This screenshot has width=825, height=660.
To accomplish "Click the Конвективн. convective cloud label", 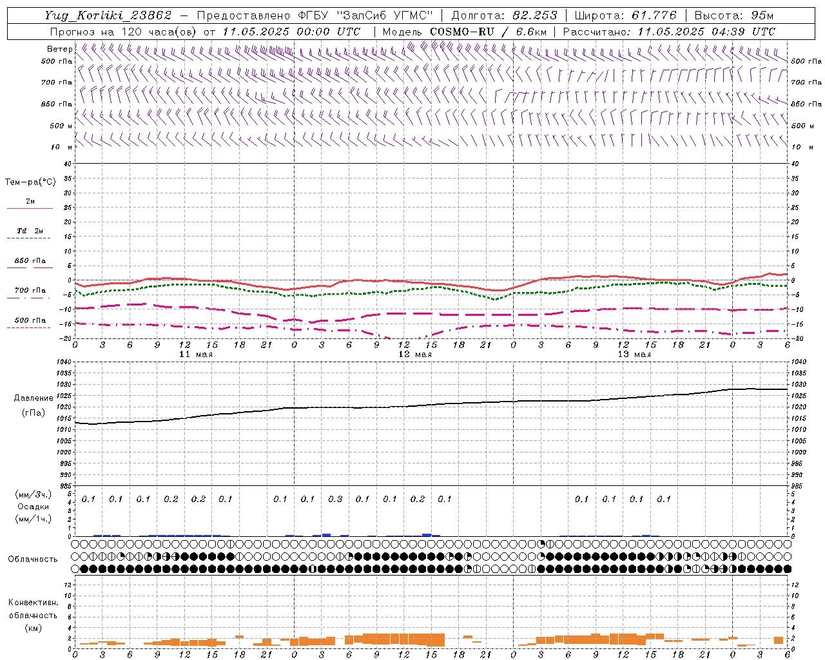I will 33,603.
